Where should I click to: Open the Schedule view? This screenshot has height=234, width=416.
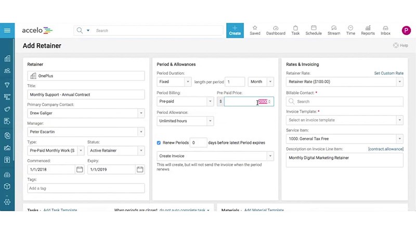(x=314, y=31)
